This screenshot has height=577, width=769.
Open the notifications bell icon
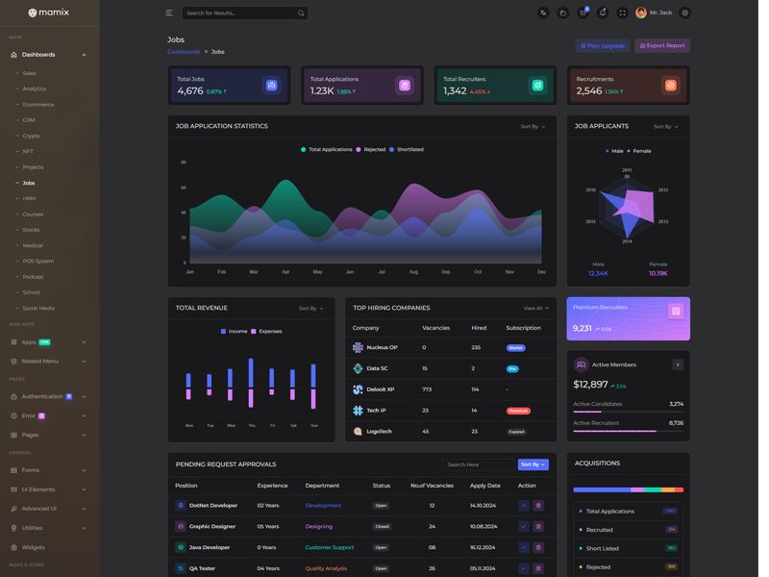603,13
